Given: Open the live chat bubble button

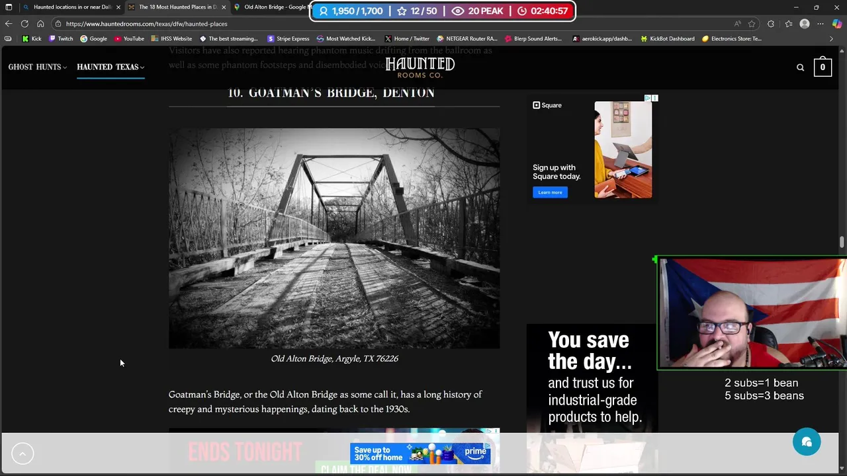Looking at the screenshot, I should (x=807, y=442).
